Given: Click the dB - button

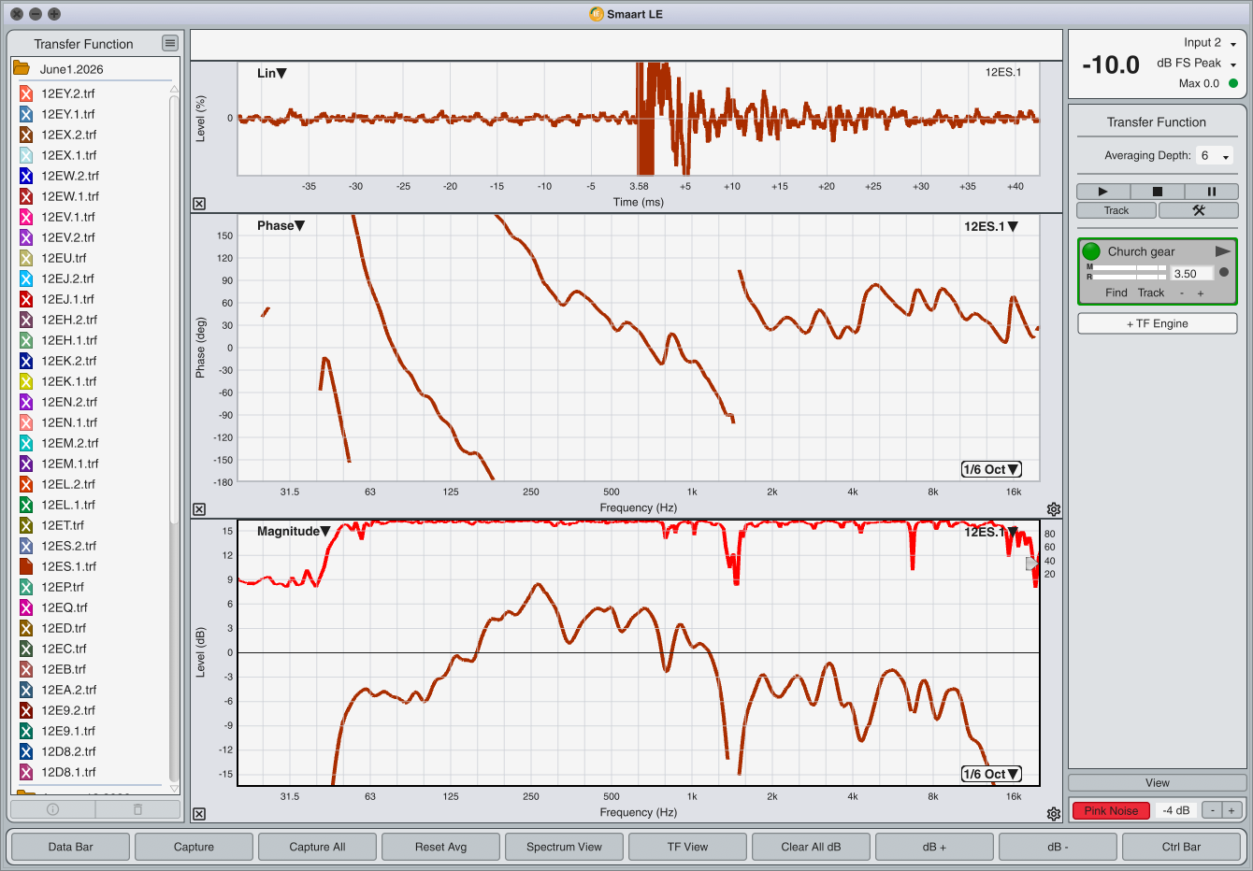Looking at the screenshot, I should tap(1058, 847).
